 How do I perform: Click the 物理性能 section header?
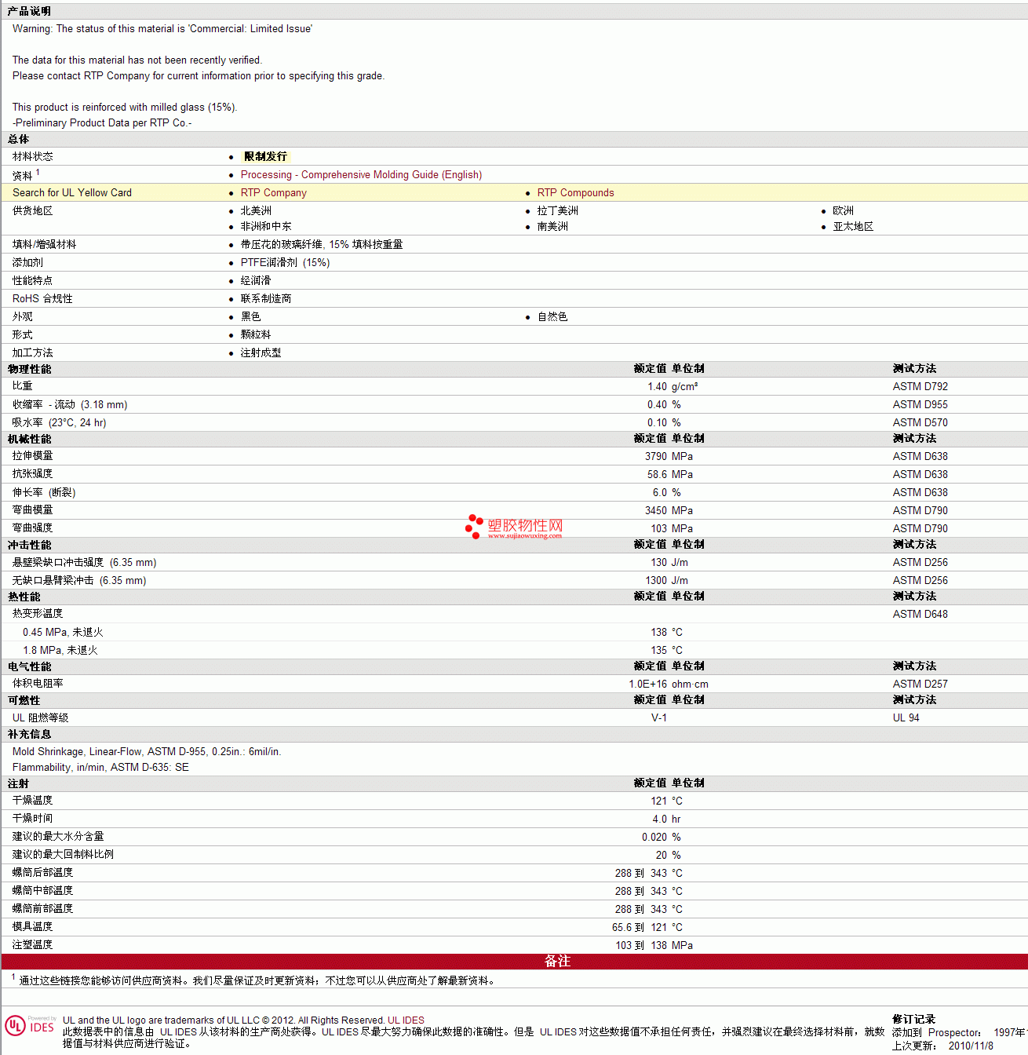(29, 370)
